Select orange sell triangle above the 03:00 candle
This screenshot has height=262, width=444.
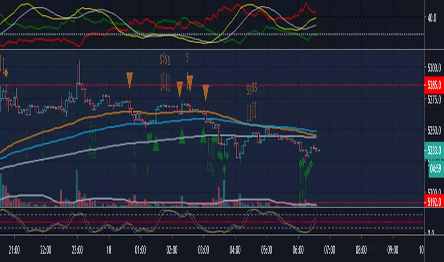tap(206, 92)
